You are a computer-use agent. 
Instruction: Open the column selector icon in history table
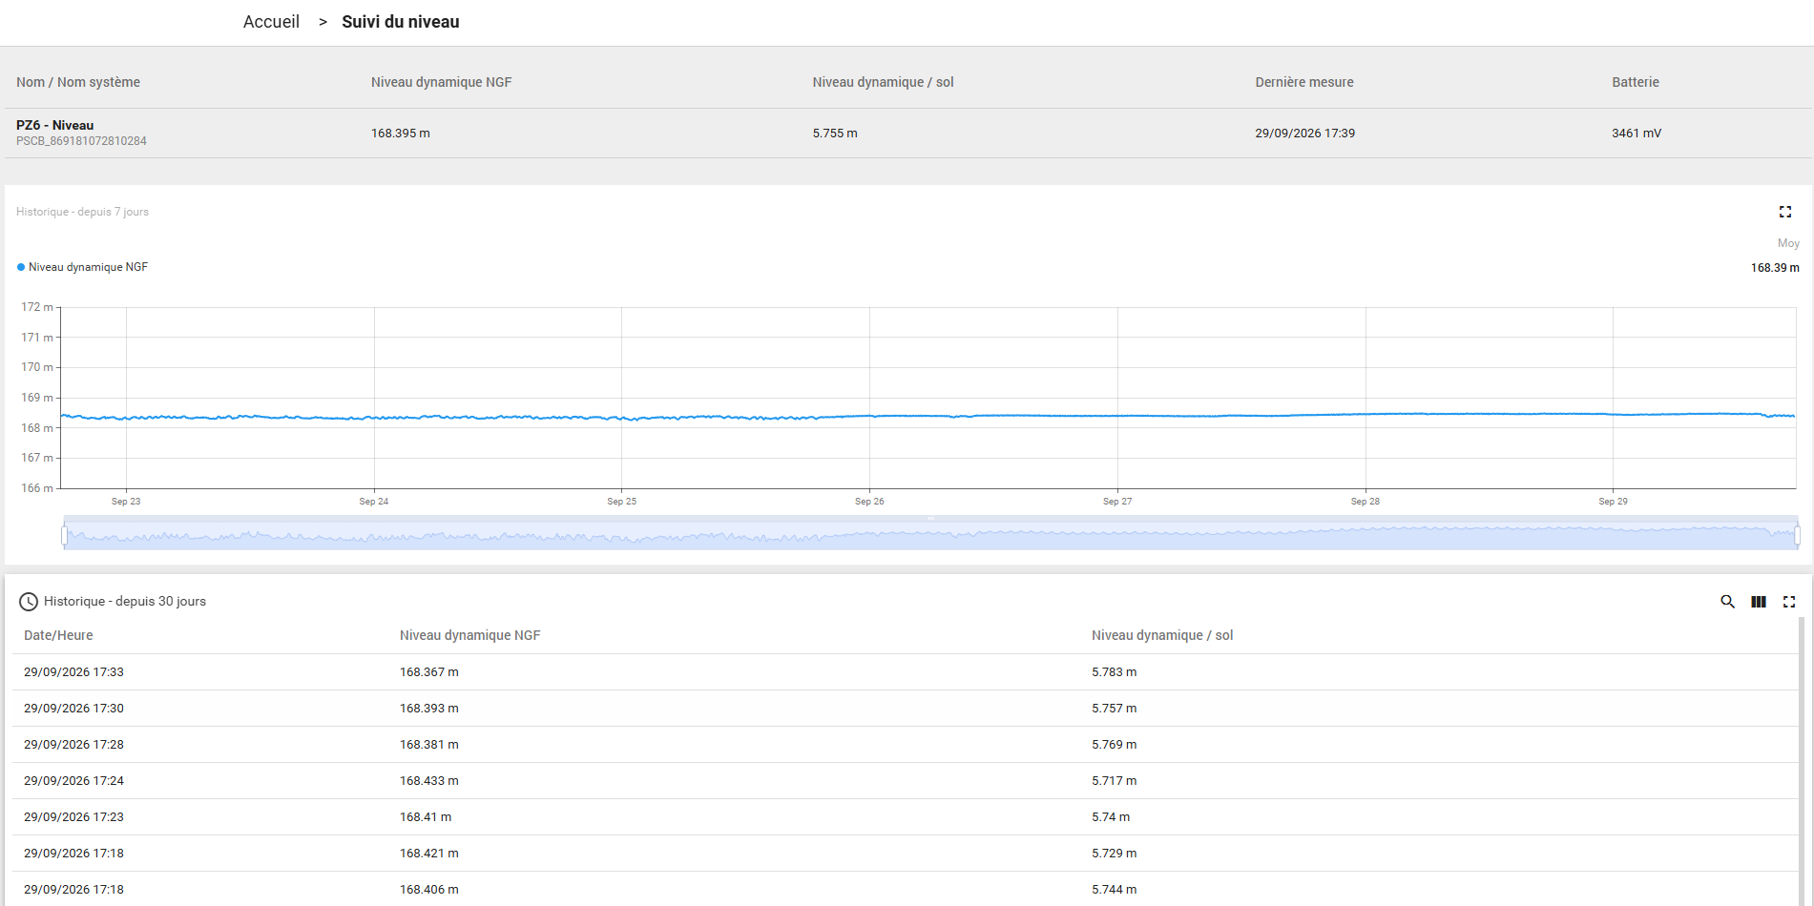(x=1759, y=602)
